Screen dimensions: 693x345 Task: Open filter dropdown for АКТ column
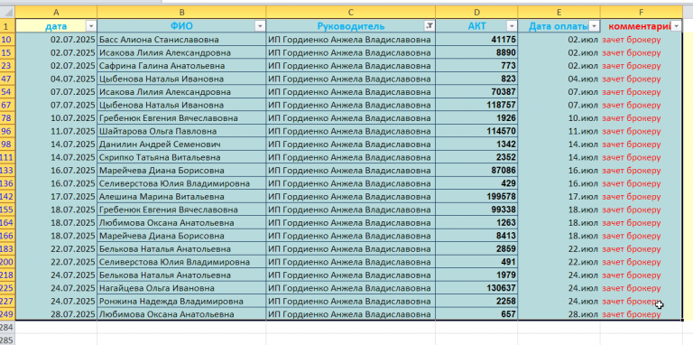[512, 26]
